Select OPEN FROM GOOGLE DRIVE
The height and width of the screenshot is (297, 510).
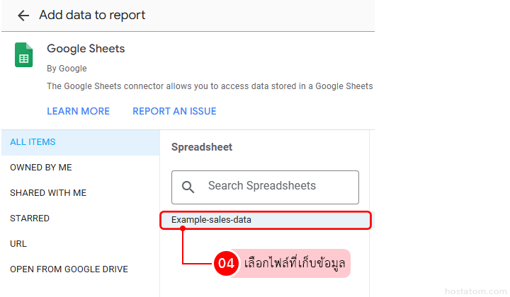69,269
